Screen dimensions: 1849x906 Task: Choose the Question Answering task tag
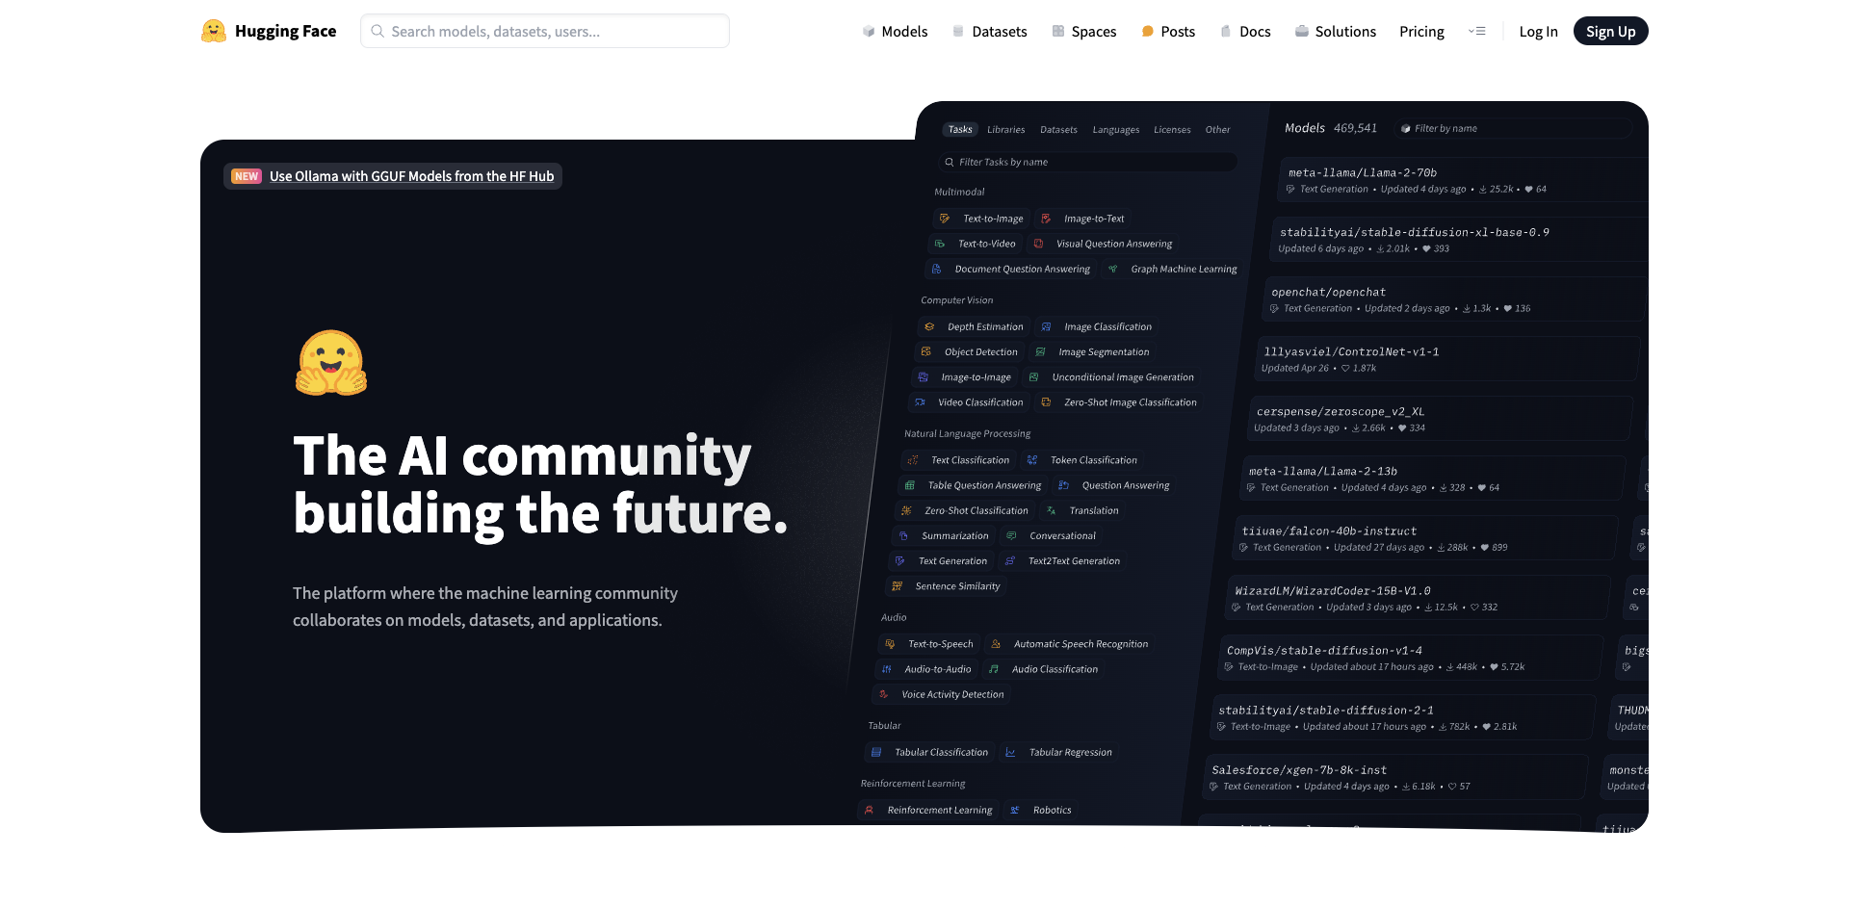(1114, 485)
